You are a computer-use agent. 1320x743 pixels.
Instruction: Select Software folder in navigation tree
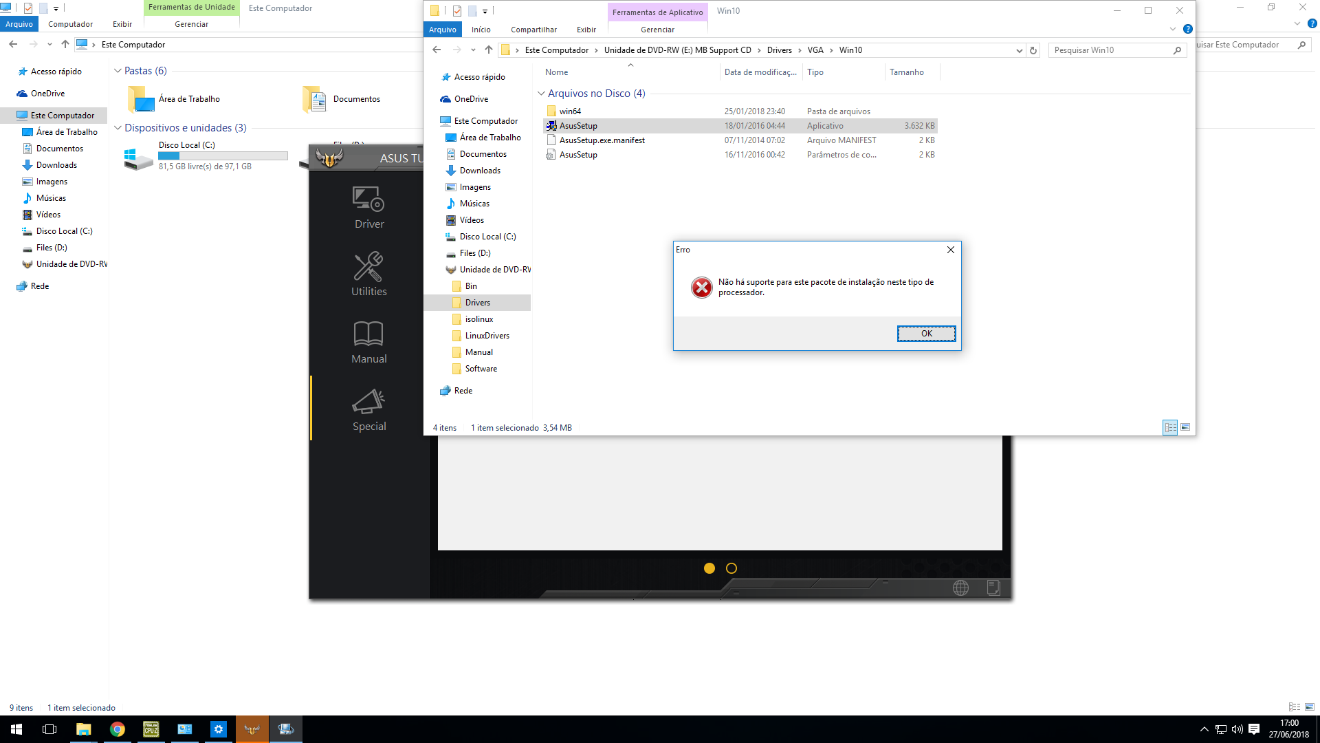point(481,369)
